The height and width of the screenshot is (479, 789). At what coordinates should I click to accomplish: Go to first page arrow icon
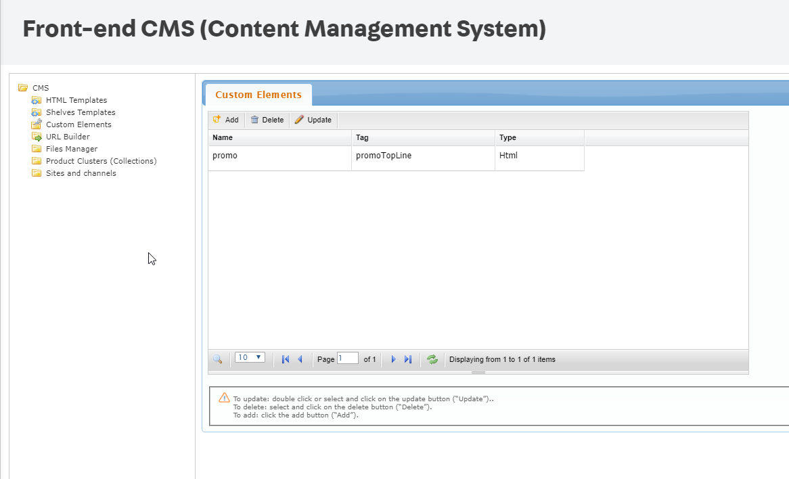pos(286,359)
